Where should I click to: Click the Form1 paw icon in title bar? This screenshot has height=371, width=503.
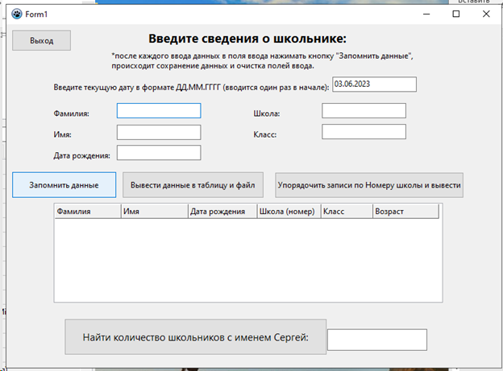pos(17,14)
